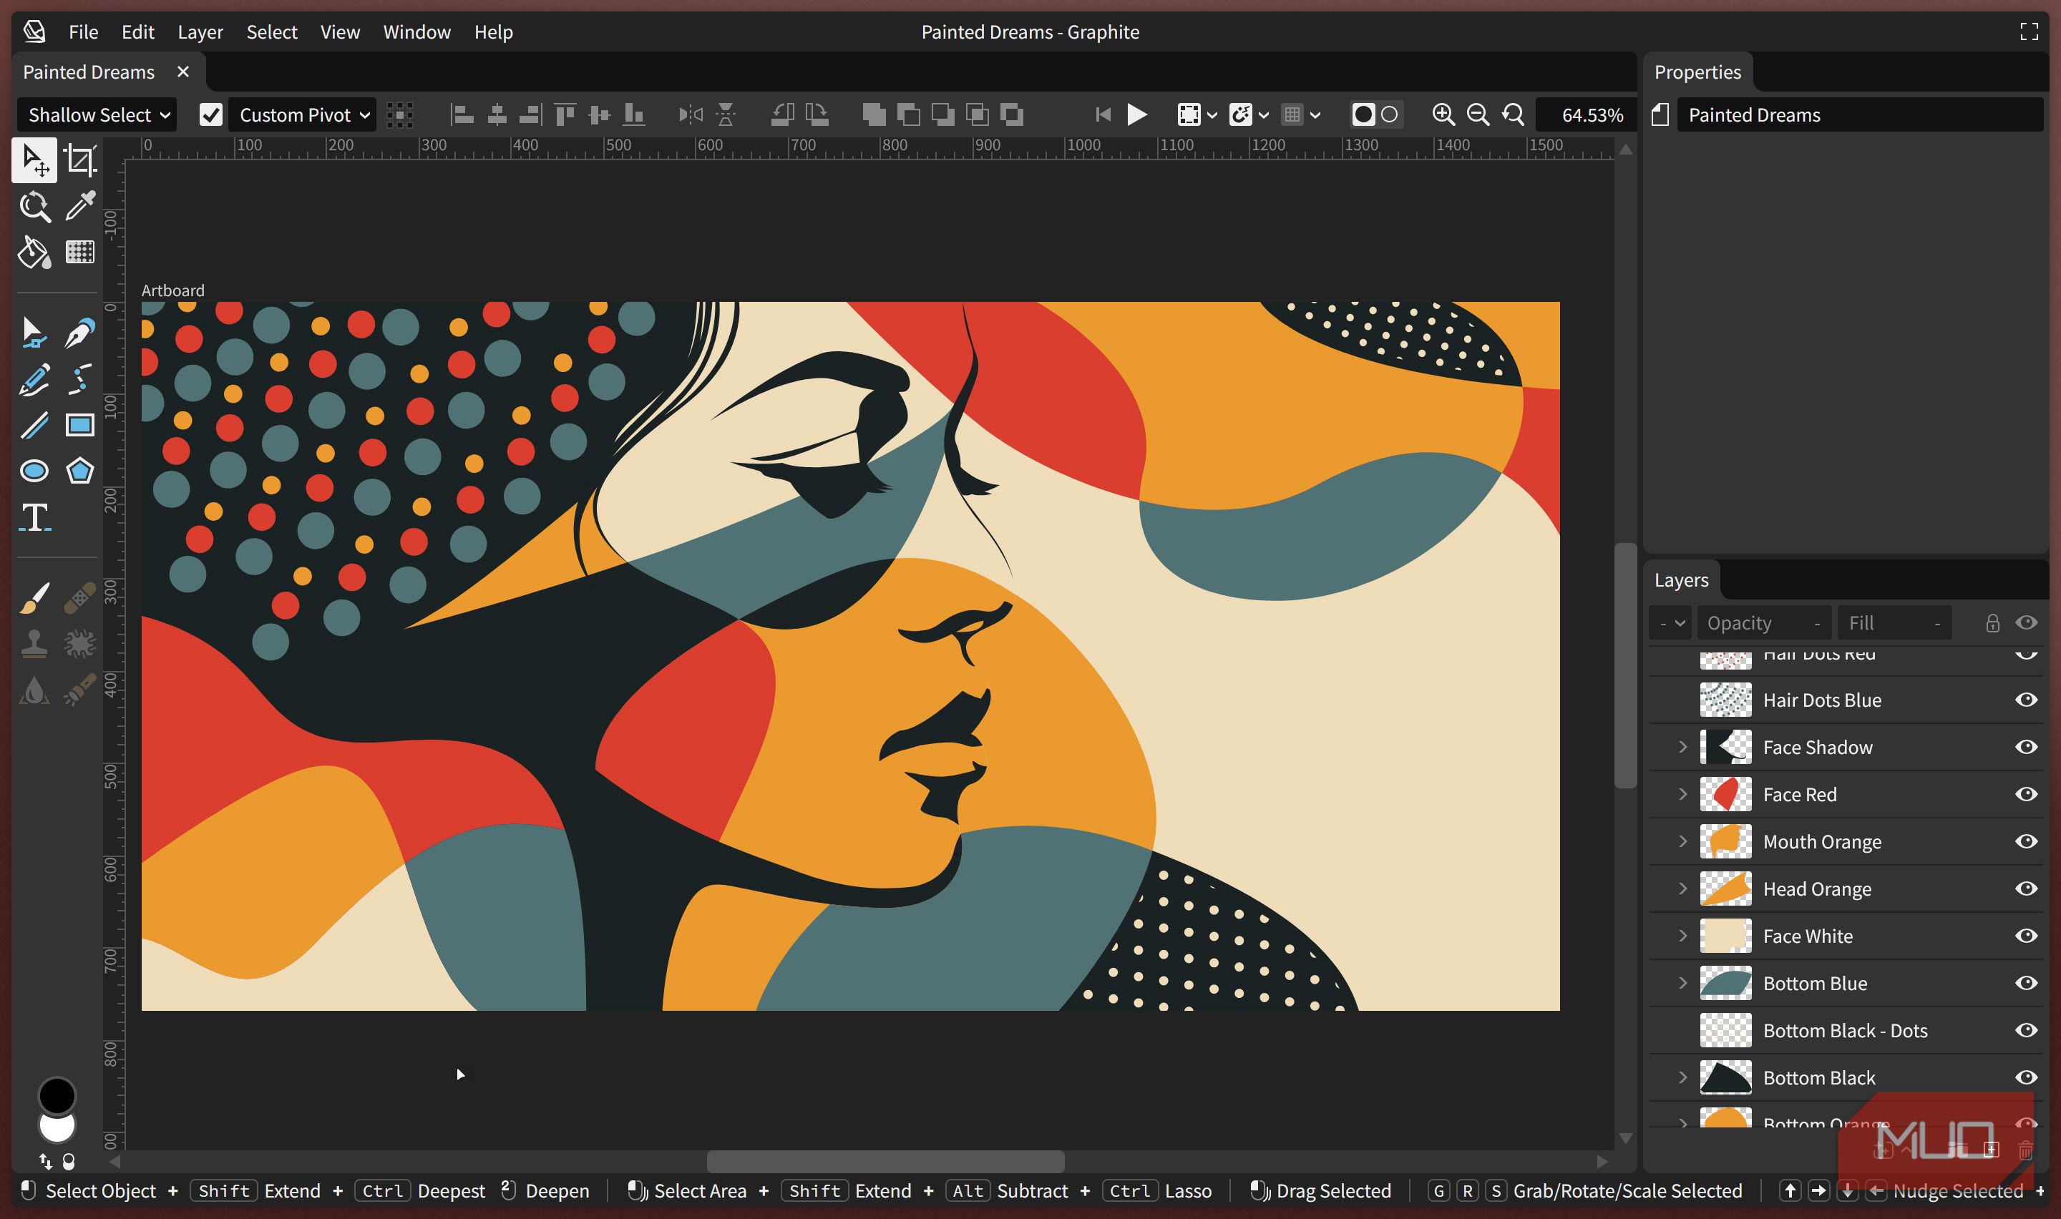The width and height of the screenshot is (2061, 1219).
Task: Select the Navigate zoom tool
Action: pyautogui.click(x=34, y=206)
